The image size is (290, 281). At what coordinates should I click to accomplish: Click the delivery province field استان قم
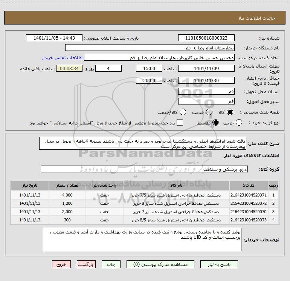206,91
